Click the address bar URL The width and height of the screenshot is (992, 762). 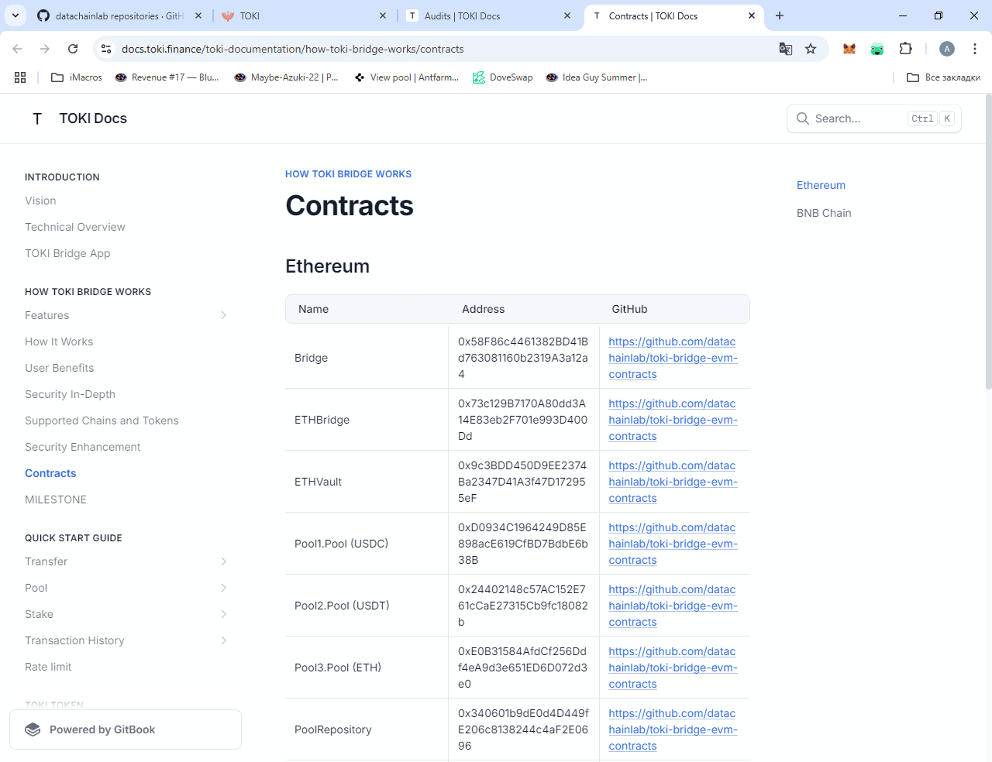293,49
